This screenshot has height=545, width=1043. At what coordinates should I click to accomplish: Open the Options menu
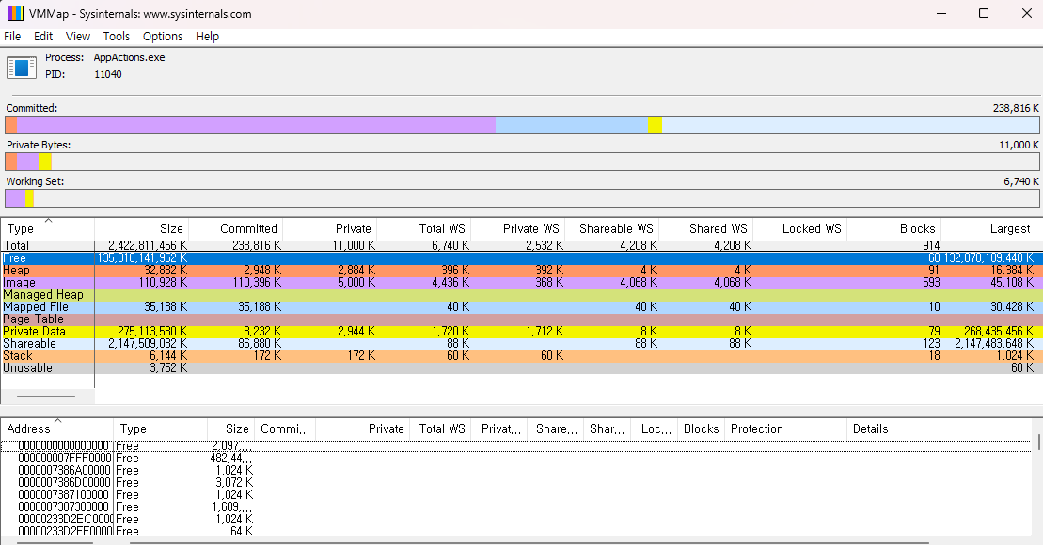coord(163,36)
